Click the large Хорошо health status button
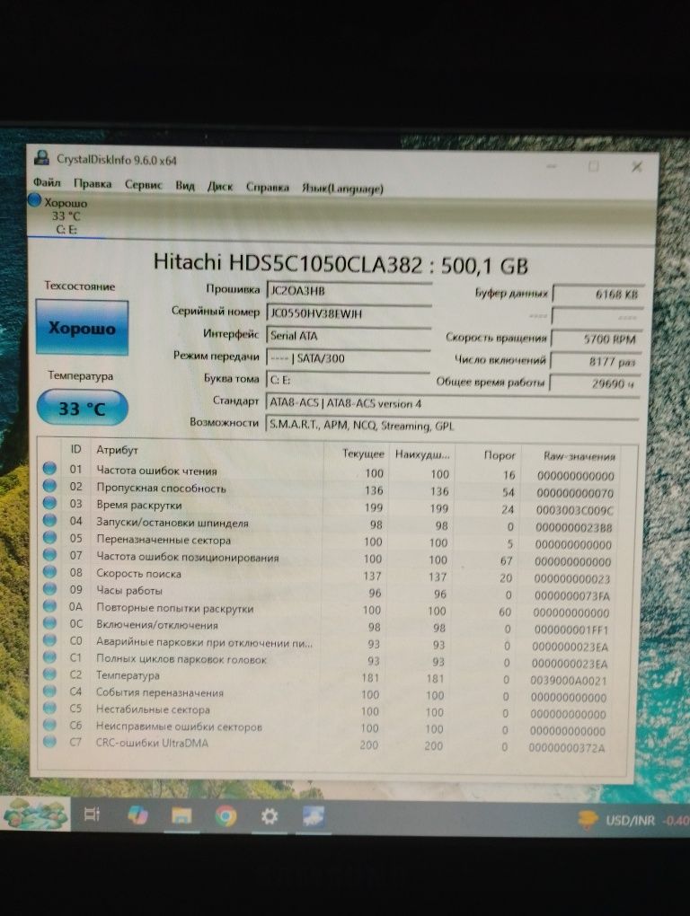The height and width of the screenshot is (916, 690). 82,328
